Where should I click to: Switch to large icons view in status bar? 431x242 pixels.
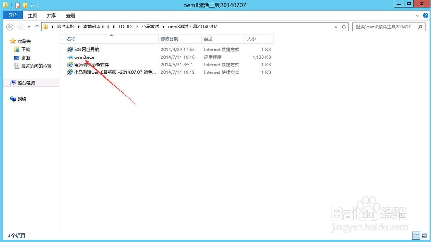point(424,236)
